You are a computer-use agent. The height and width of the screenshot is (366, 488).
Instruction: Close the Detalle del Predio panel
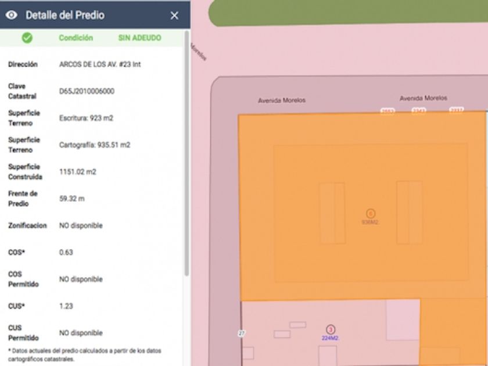(174, 15)
